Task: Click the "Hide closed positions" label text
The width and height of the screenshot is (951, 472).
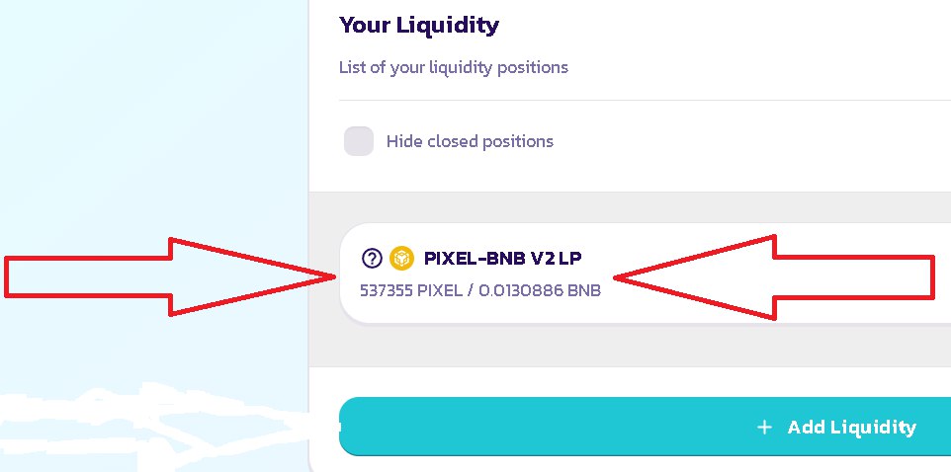Action: click(x=470, y=141)
